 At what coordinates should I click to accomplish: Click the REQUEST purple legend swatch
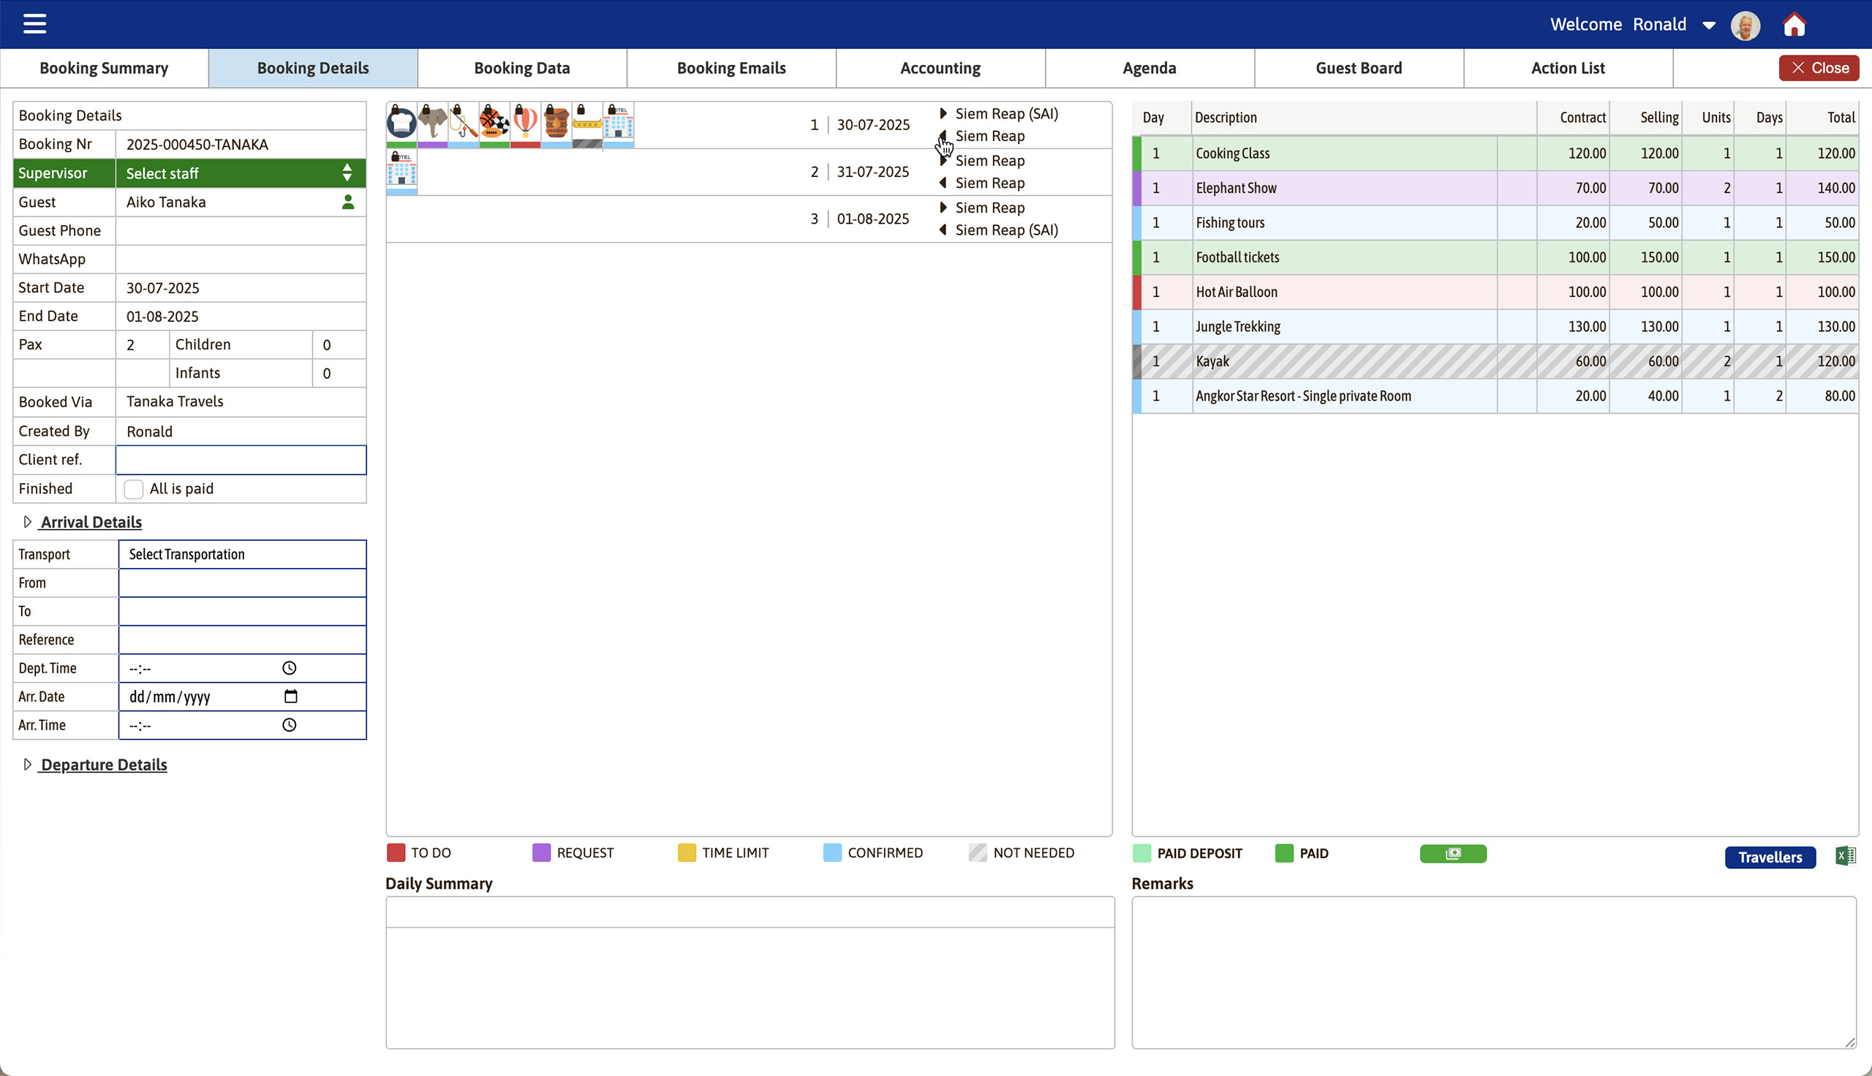point(541,853)
